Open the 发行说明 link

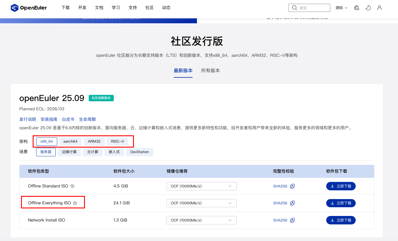click(28, 119)
